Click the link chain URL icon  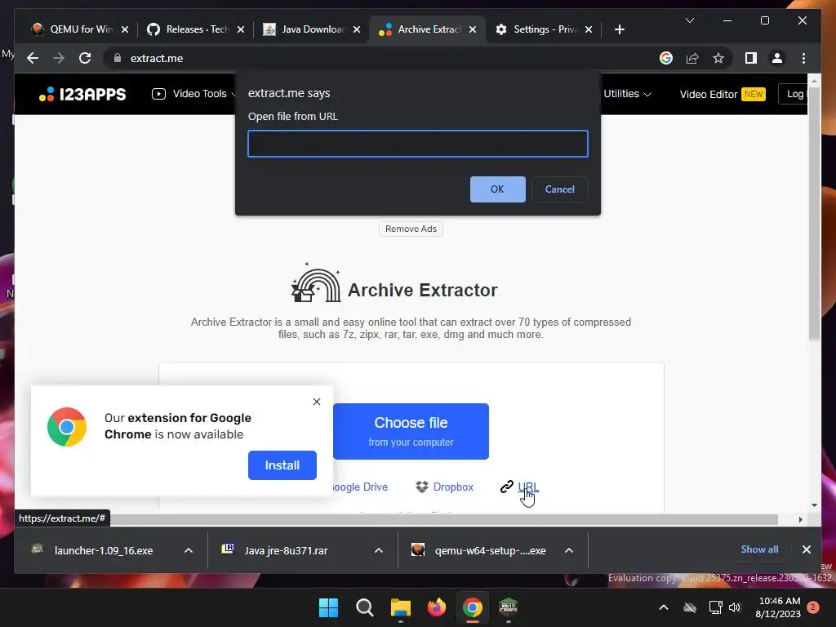[506, 487]
